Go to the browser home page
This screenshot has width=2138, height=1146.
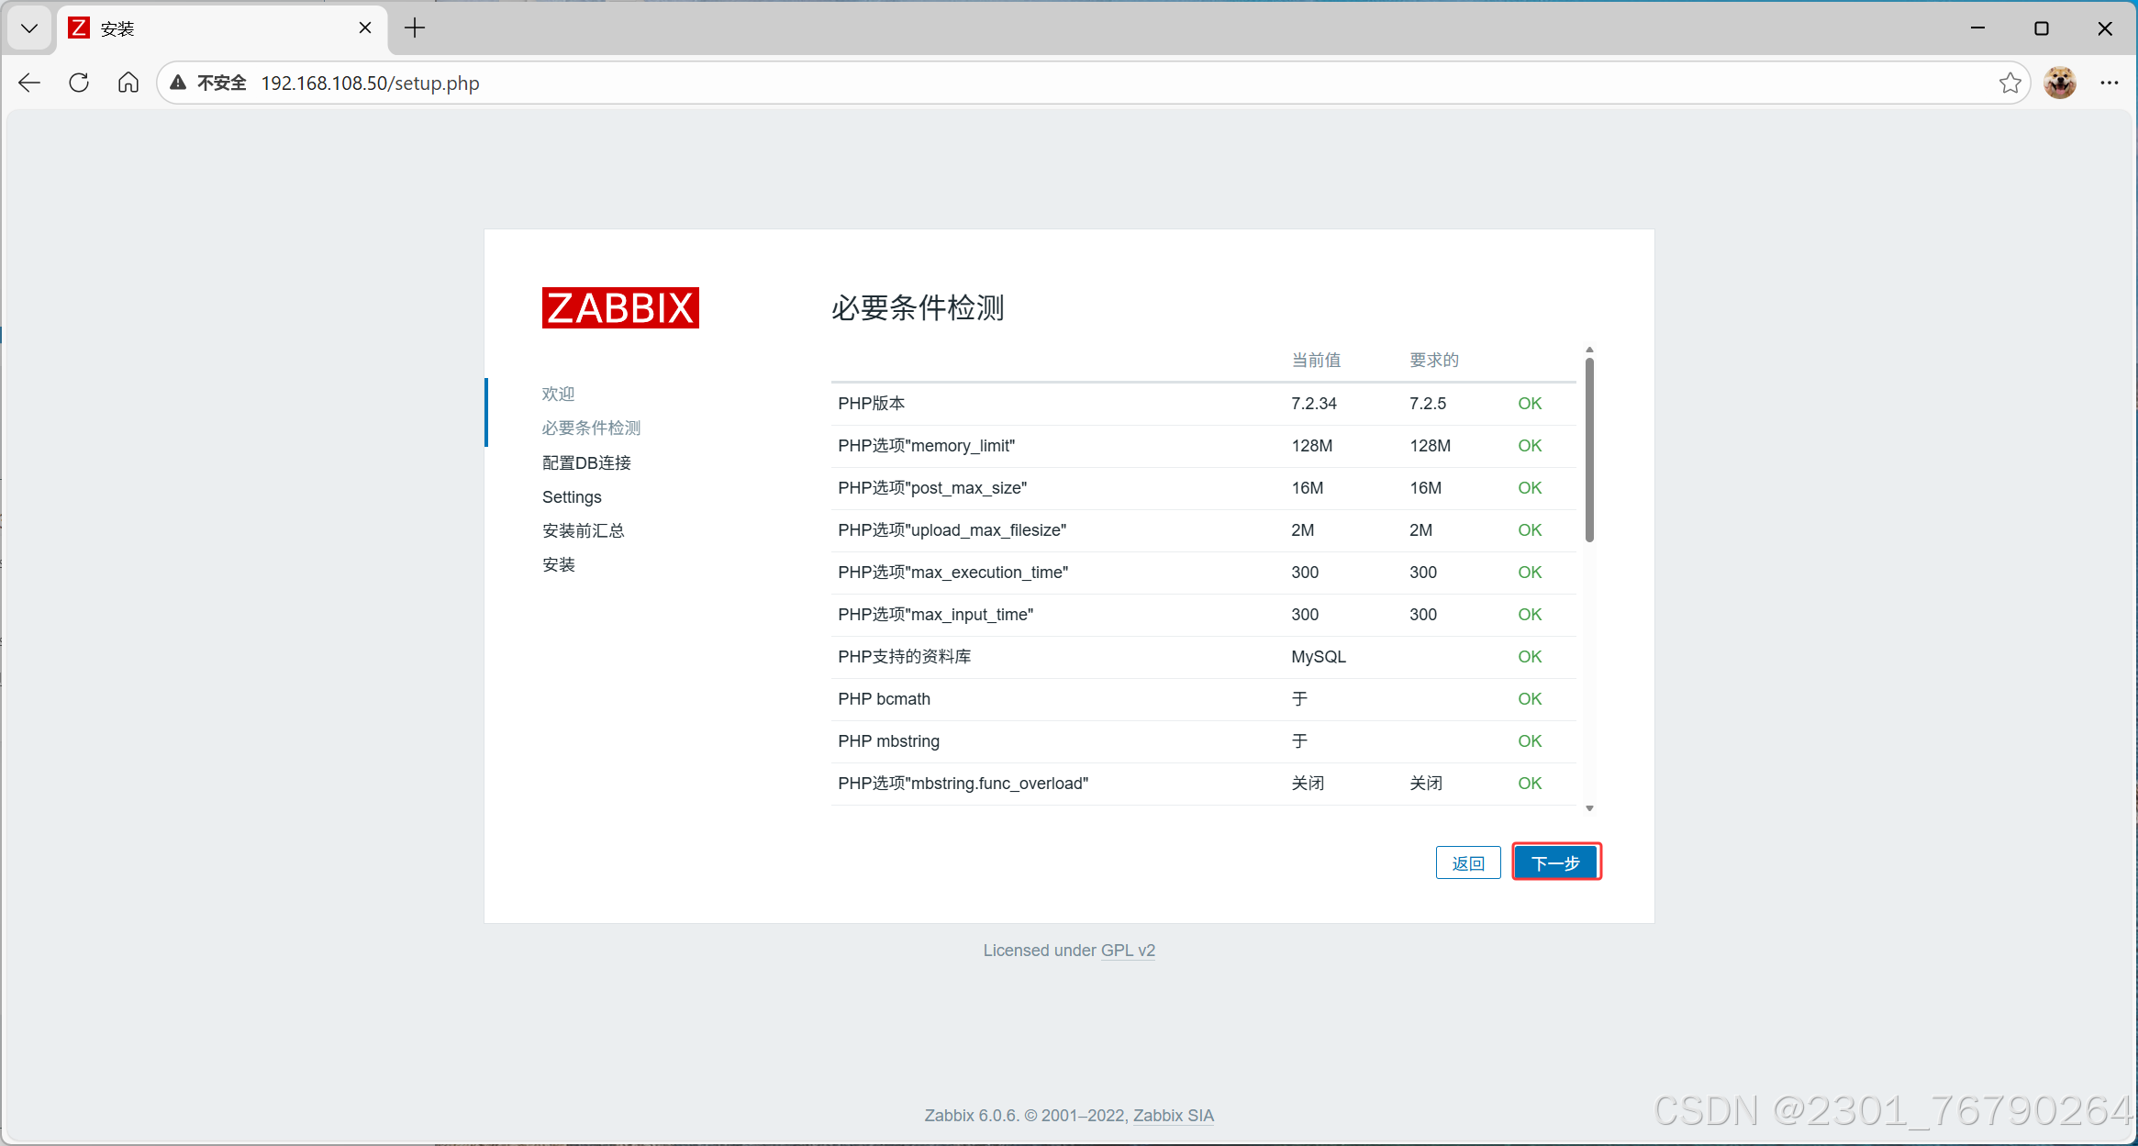coord(128,83)
